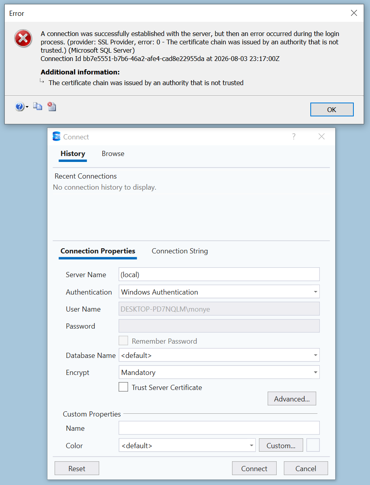Screen dimensions: 370x485
Task: Click the question mark help in Connect dialog
Action: pyautogui.click(x=294, y=137)
